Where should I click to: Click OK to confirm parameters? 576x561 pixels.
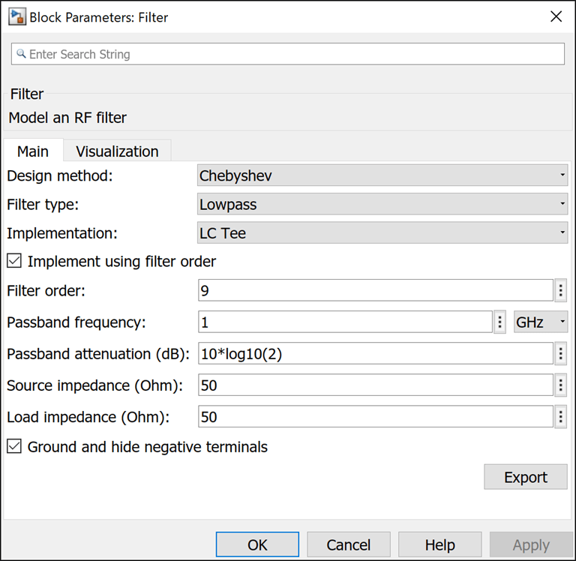(x=257, y=544)
